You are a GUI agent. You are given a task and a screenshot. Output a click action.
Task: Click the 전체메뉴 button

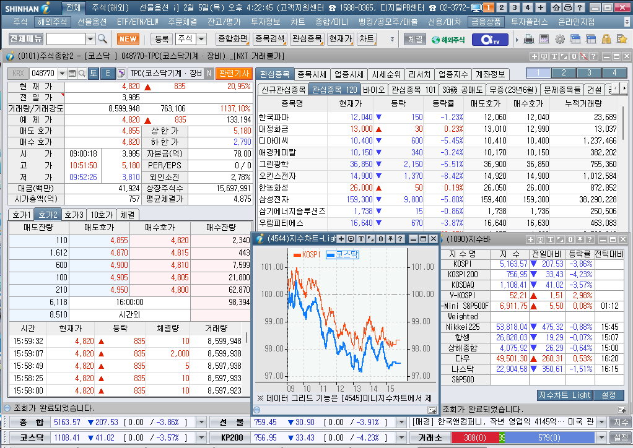26,39
